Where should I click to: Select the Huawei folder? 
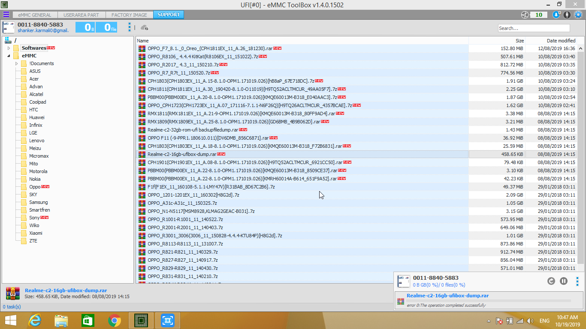(37, 117)
